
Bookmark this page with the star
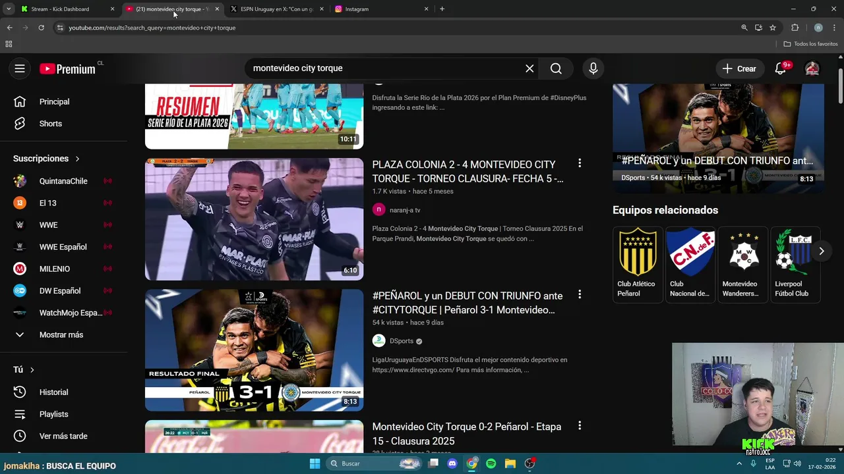point(773,28)
